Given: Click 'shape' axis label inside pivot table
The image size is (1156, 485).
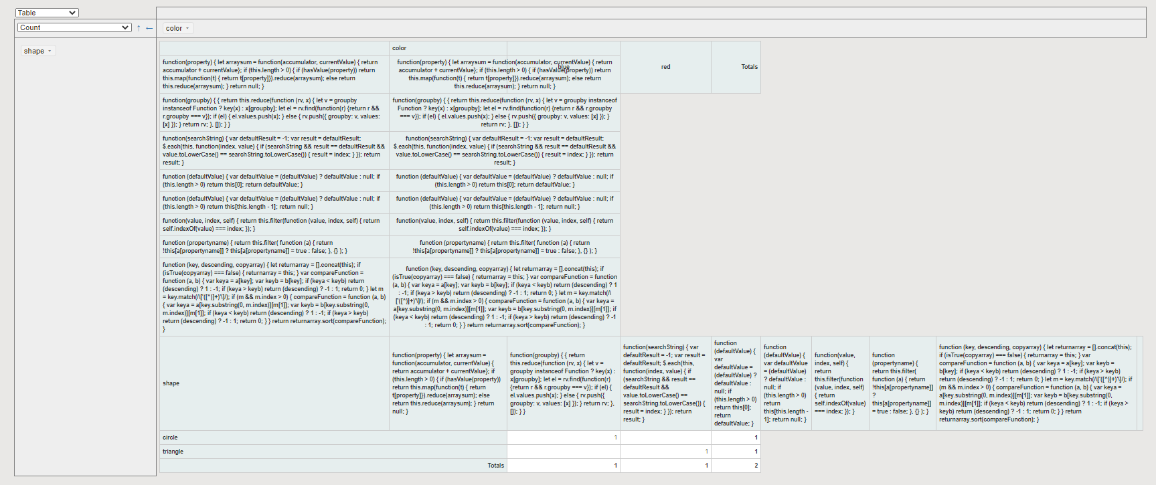Looking at the screenshot, I should pos(274,383).
